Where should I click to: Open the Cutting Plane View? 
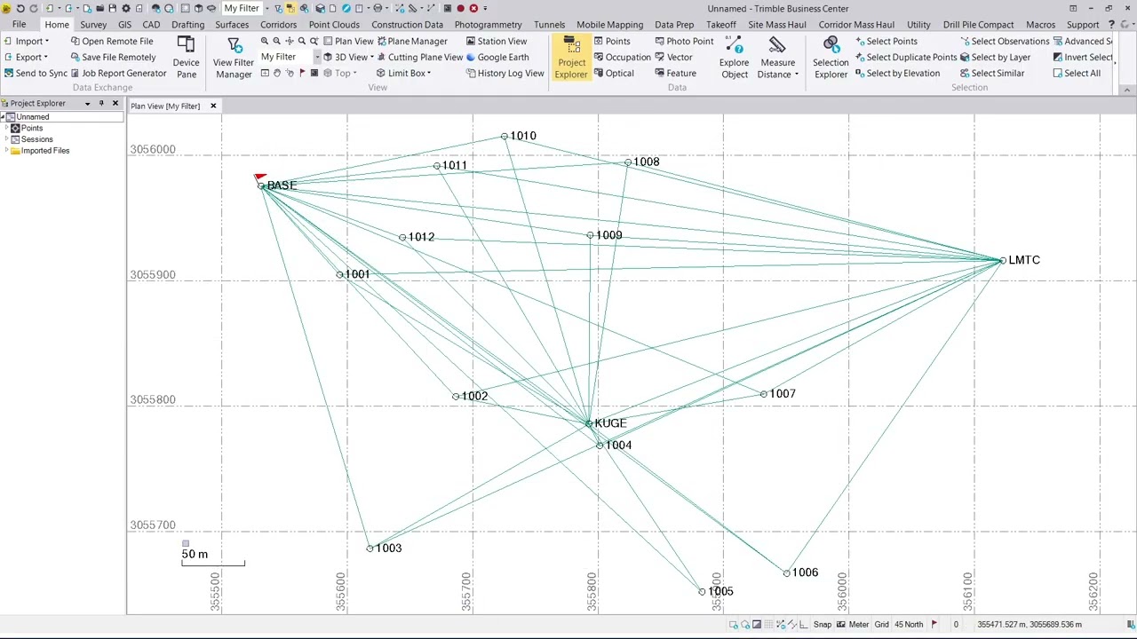418,57
